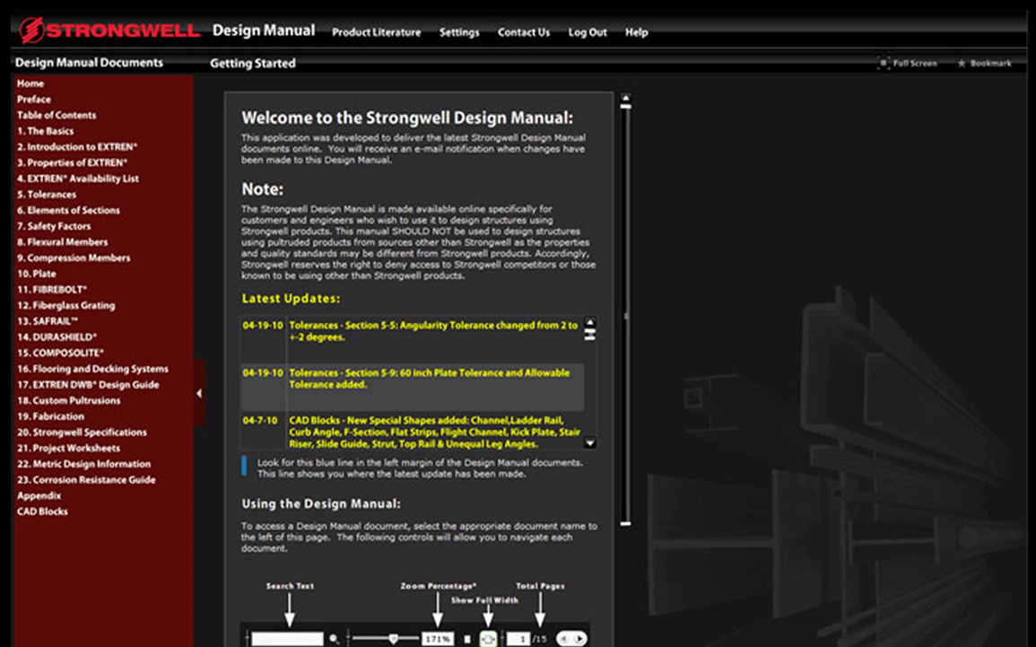Viewport: 1036px width, 647px height.
Task: Open 18. Custom Pultrusions
Action: 69,400
